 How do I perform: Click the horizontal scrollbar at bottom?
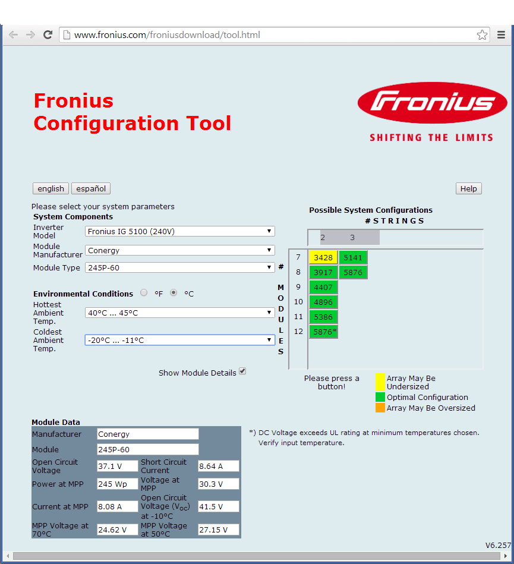pyautogui.click(x=250, y=556)
